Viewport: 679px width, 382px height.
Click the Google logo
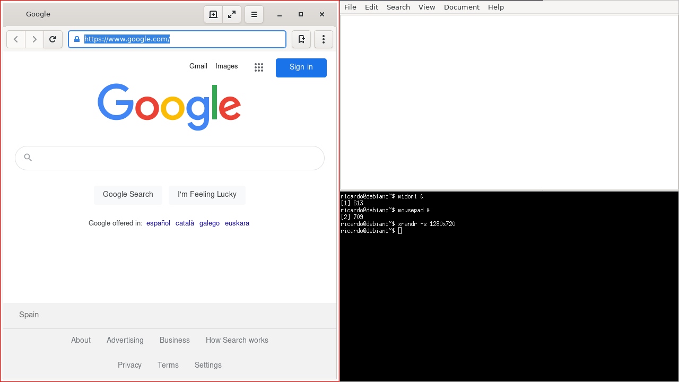tap(169, 107)
